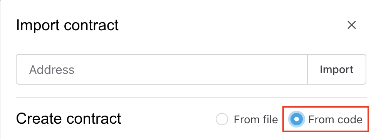
Task: Click the blue filled From code circle
Action: pos(297,119)
